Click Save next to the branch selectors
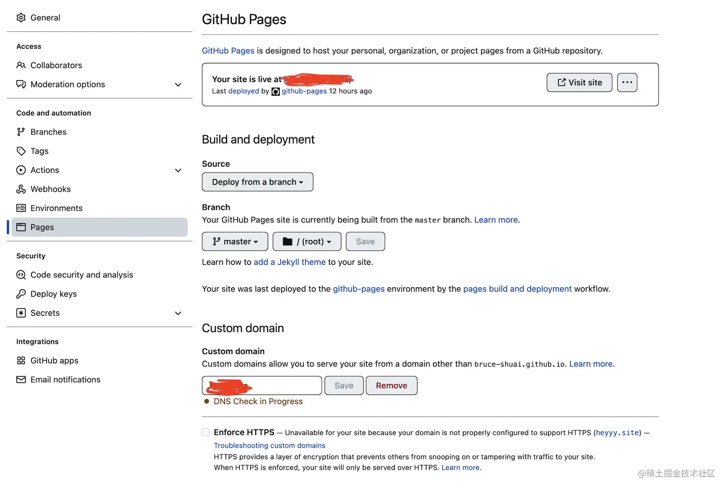This screenshot has height=491, width=728. 365,241
